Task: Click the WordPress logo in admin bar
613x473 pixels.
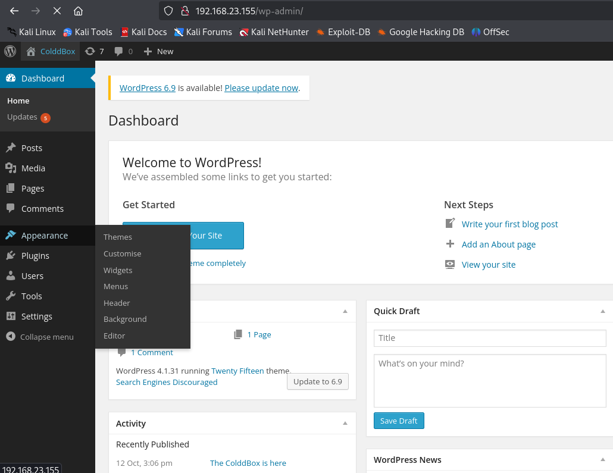Action: click(10, 51)
